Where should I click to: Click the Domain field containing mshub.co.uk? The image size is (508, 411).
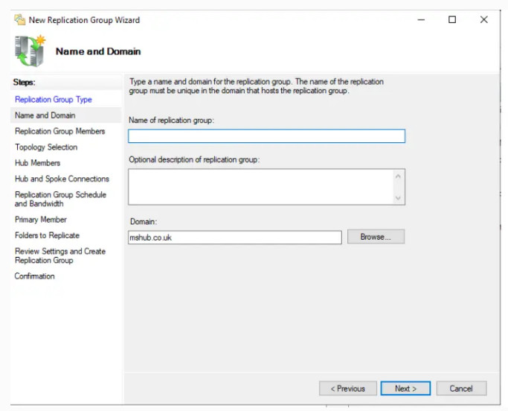coord(234,238)
